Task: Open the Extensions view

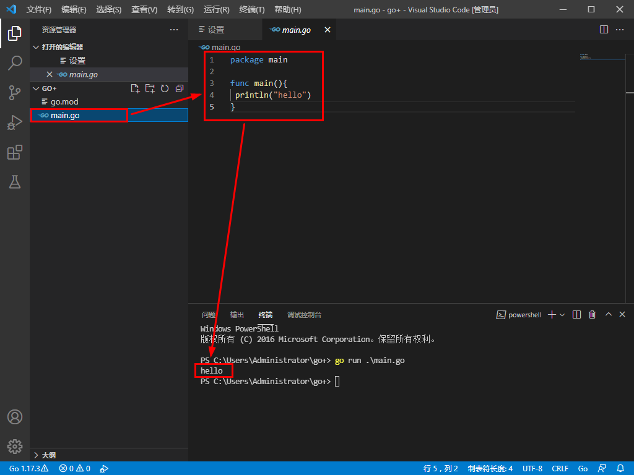Action: [15, 152]
